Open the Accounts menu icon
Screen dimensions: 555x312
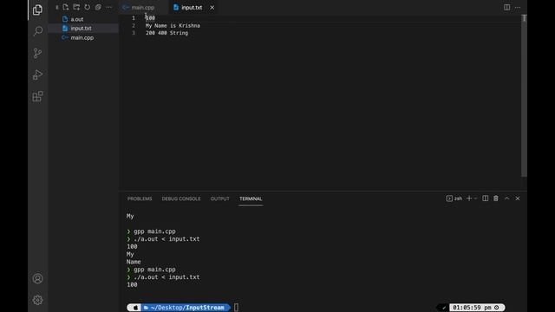point(37,278)
